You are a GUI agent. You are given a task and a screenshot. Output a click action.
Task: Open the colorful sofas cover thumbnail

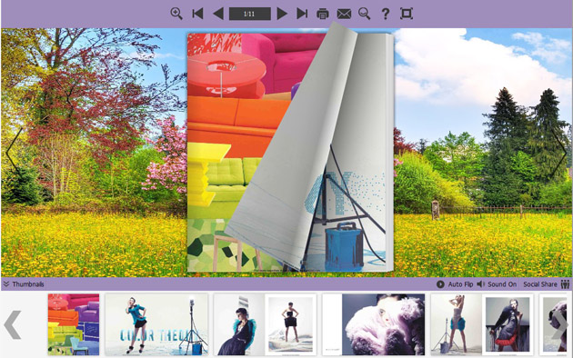(x=74, y=324)
